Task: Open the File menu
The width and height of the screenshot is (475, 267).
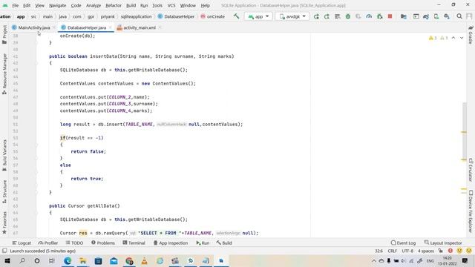Action: click(15, 5)
